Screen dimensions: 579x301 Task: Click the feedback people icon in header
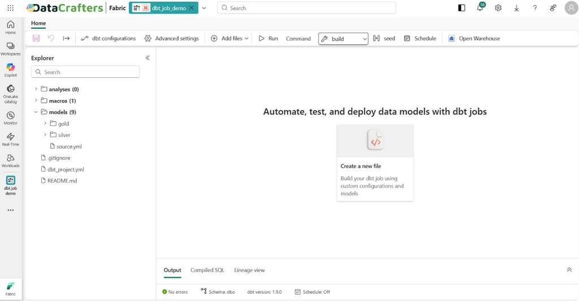point(553,8)
